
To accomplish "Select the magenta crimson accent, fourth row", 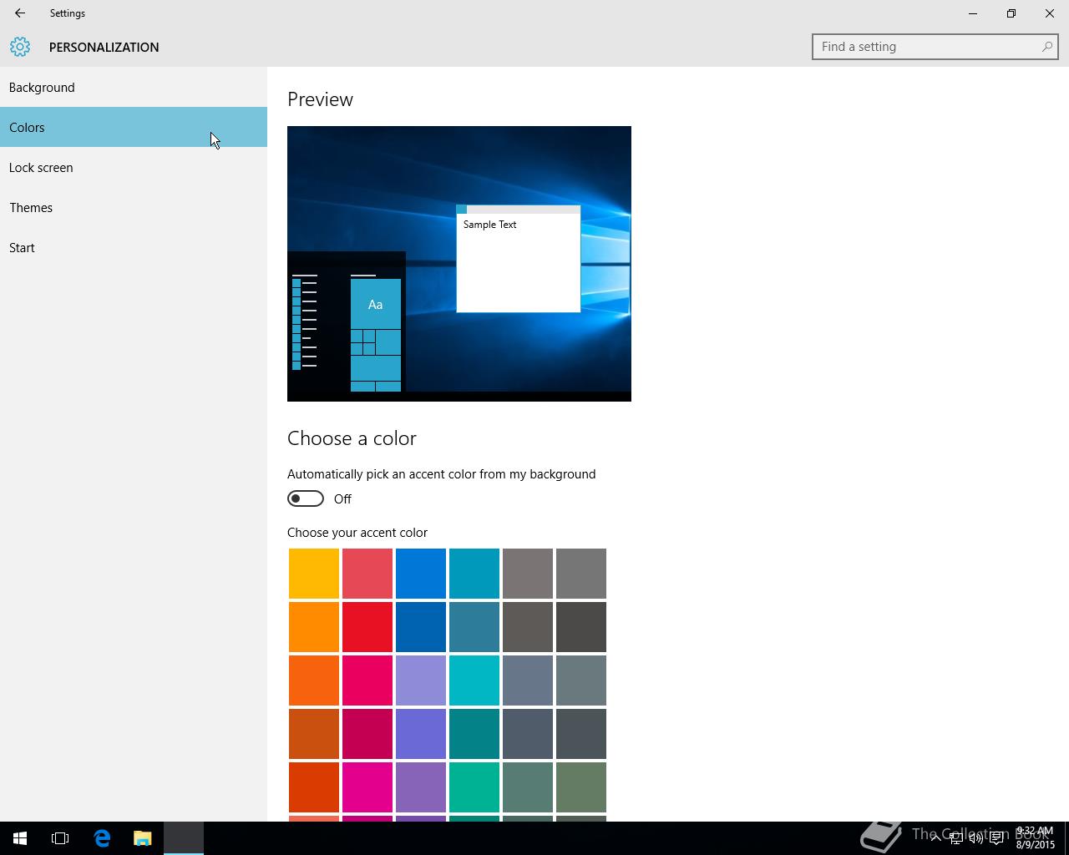I will 367,734.
